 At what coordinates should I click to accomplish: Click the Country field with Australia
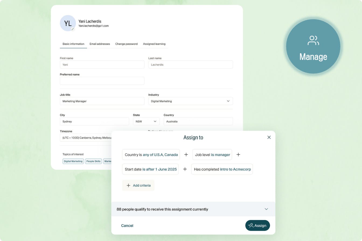point(198,121)
